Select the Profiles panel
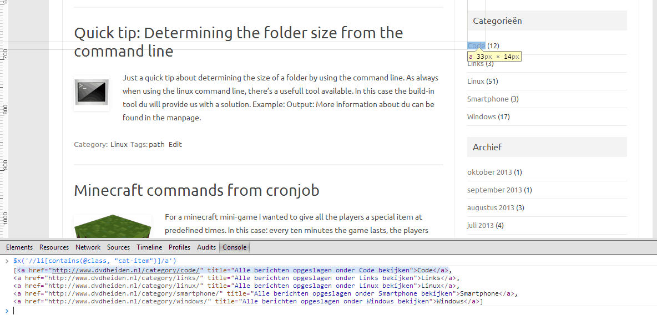Screen dimensions: 657x325 [x=179, y=247]
